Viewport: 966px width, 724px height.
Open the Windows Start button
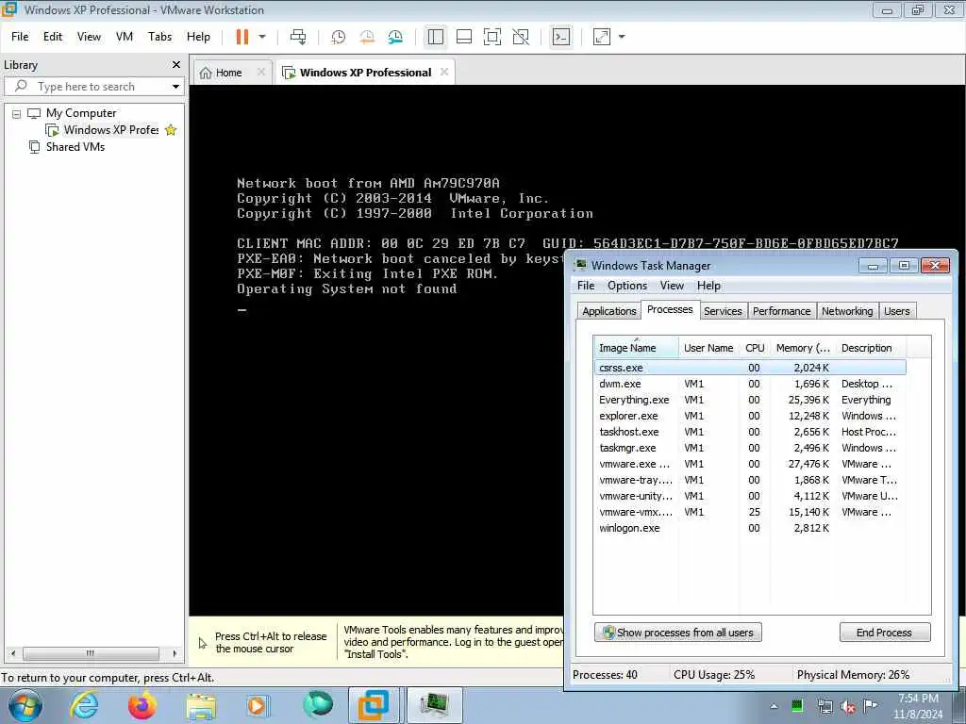point(25,705)
